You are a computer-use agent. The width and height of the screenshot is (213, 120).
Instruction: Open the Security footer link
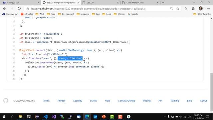pos(78,101)
